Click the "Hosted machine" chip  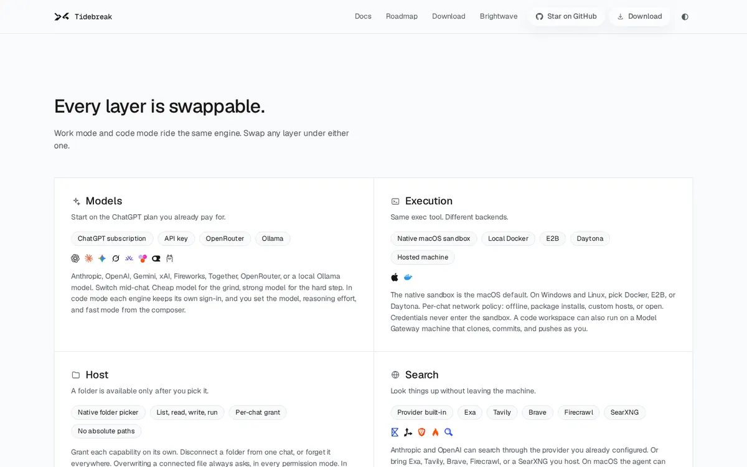pyautogui.click(x=423, y=257)
